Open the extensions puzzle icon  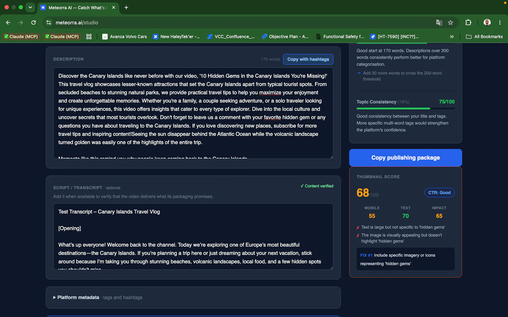pos(468,23)
